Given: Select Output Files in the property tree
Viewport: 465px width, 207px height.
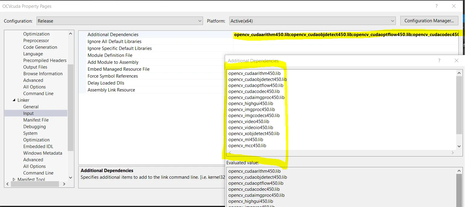Looking at the screenshot, I should click(35, 67).
